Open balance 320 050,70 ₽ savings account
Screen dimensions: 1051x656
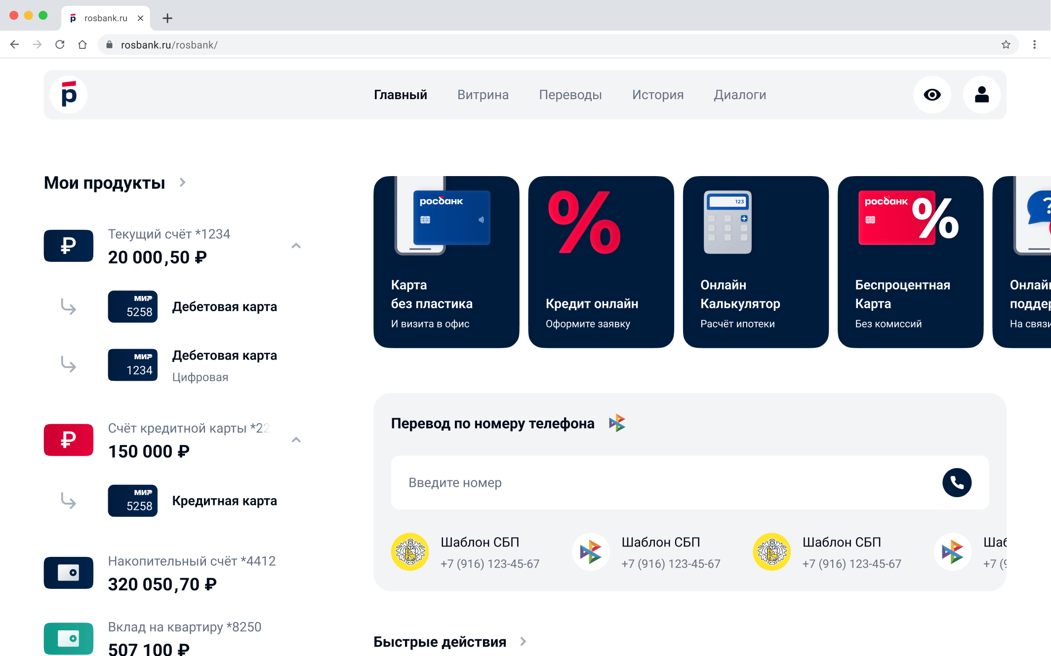(162, 584)
